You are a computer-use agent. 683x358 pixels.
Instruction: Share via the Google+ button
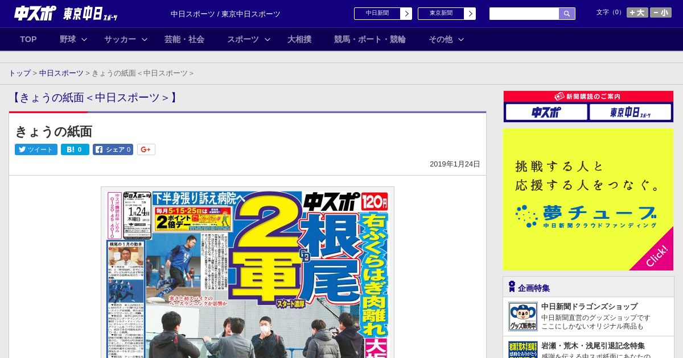click(146, 149)
